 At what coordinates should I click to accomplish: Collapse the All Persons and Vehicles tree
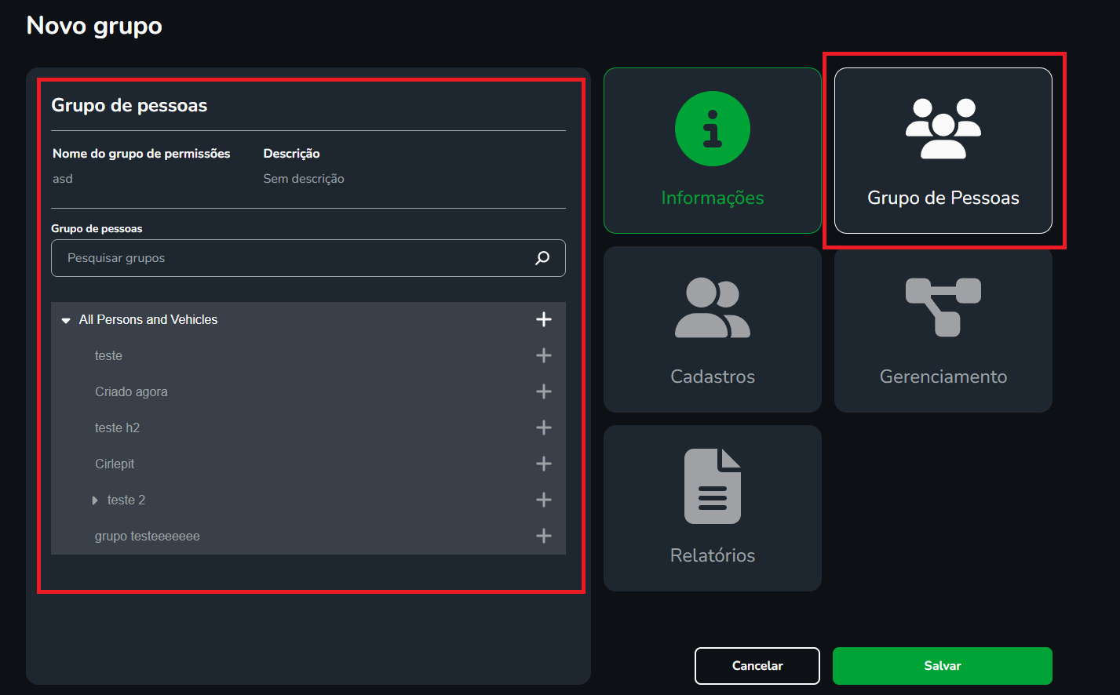point(66,320)
